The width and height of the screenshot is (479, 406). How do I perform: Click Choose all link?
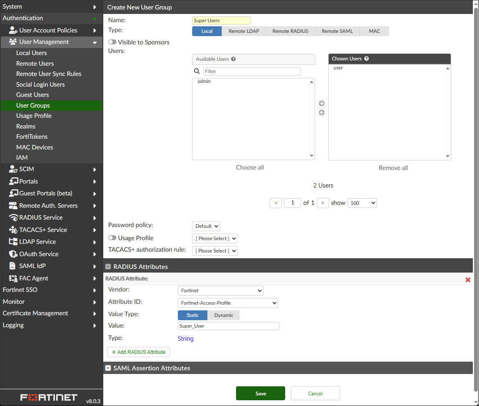[x=250, y=167]
